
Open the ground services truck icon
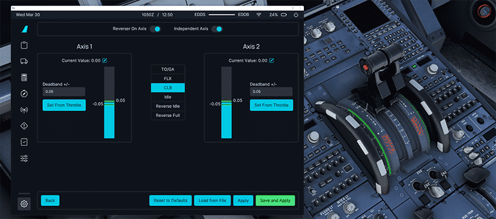24,61
